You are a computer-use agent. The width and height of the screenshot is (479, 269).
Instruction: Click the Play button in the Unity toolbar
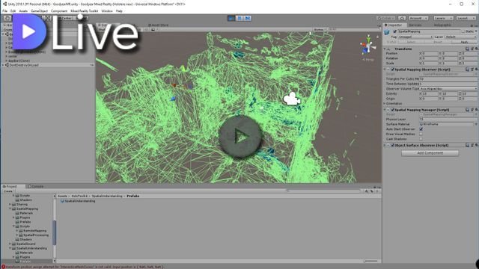point(231,18)
